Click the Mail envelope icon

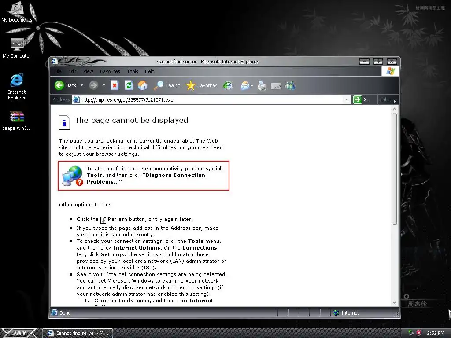pyautogui.click(x=245, y=85)
